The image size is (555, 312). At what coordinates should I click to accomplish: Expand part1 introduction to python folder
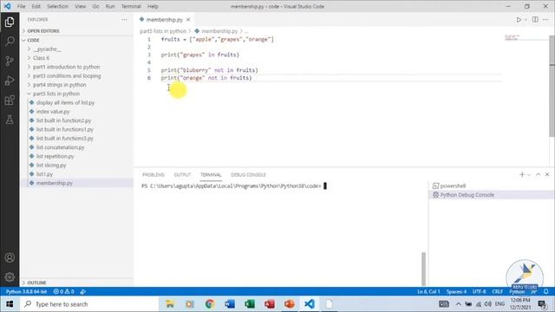click(66, 67)
